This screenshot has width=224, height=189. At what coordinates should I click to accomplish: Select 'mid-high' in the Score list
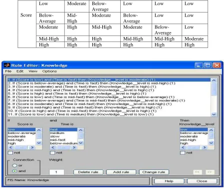(x=16, y=140)
